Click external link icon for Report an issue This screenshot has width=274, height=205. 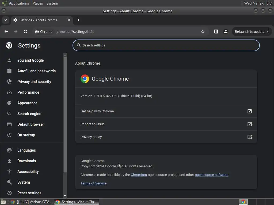[250, 124]
